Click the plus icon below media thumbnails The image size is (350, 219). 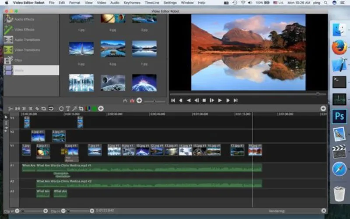click(x=139, y=100)
